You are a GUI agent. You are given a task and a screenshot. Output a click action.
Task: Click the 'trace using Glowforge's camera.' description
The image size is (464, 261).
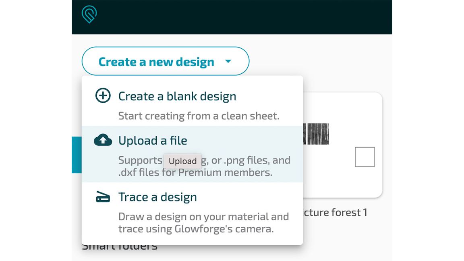point(196,229)
